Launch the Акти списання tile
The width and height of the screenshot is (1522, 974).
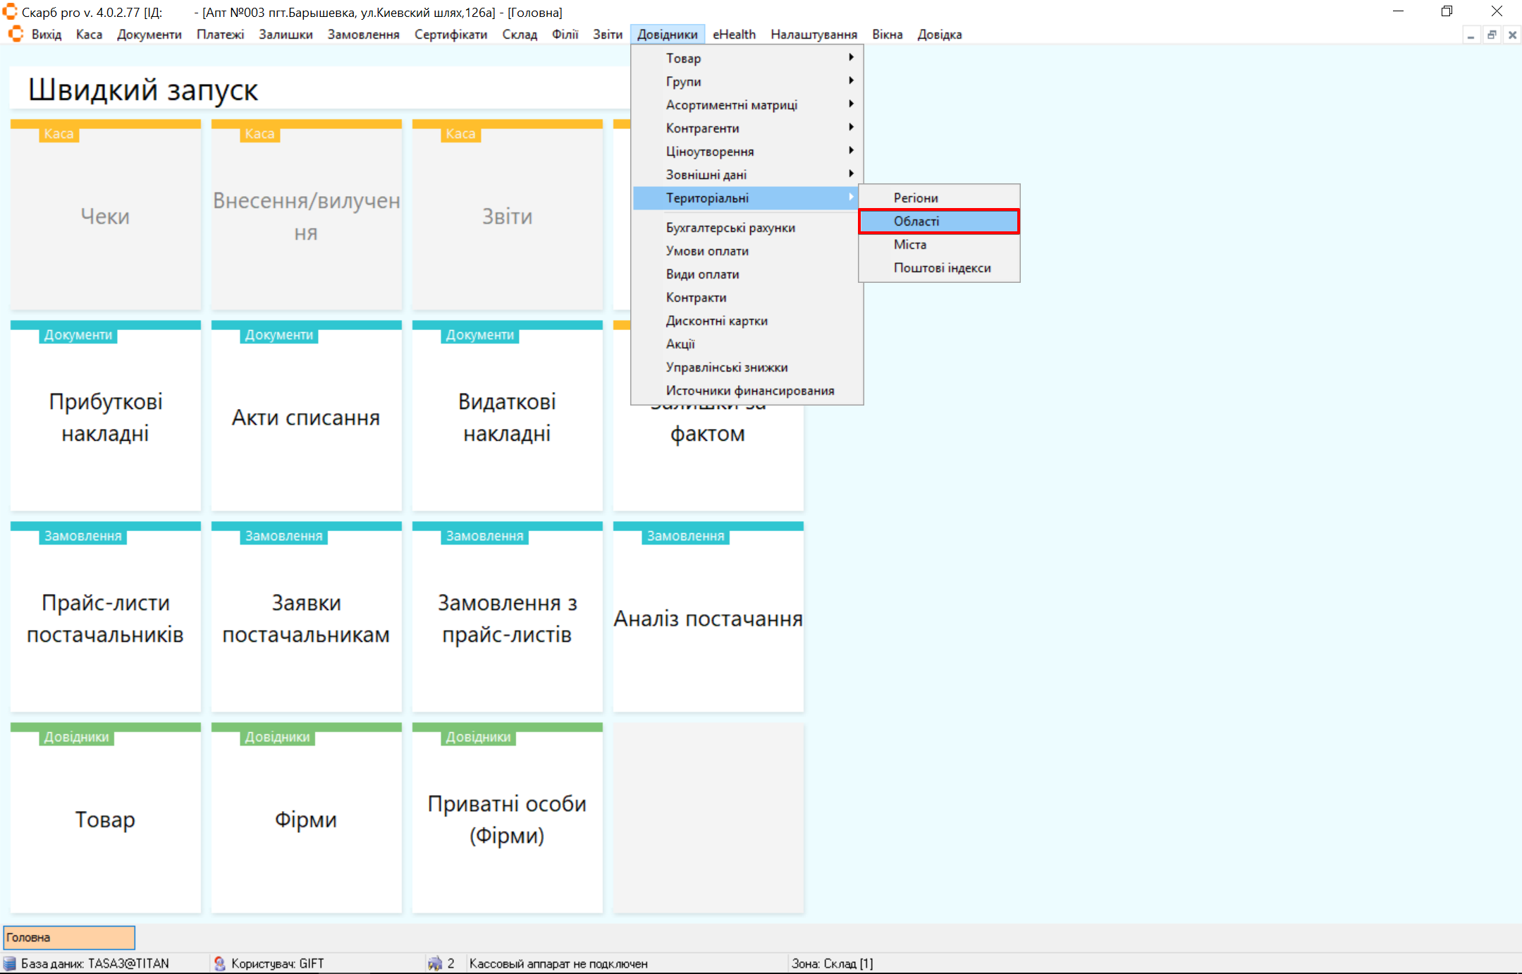click(x=306, y=417)
